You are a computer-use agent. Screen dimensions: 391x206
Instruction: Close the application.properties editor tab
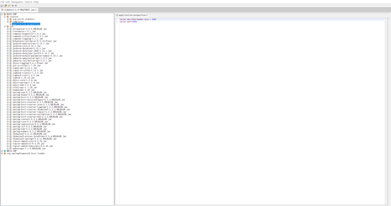[x=147, y=15]
